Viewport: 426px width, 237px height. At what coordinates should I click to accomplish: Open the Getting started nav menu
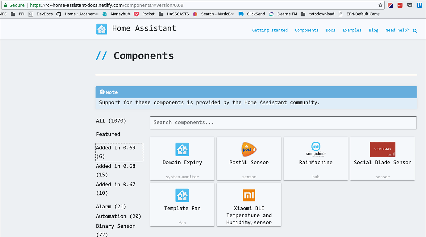click(270, 30)
